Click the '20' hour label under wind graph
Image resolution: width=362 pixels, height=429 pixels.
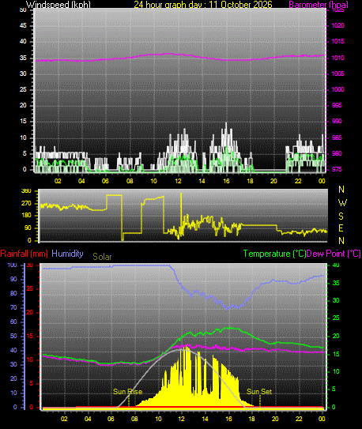[274, 181]
